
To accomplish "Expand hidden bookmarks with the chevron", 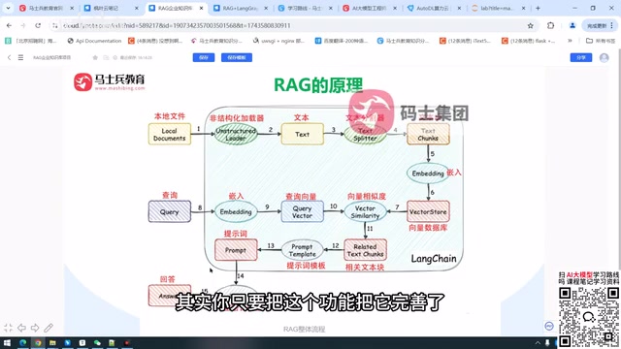I will coord(570,41).
